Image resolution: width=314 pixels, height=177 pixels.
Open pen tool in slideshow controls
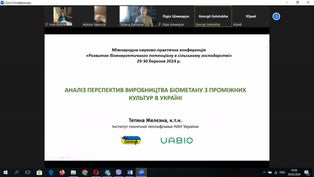click(x=57, y=158)
